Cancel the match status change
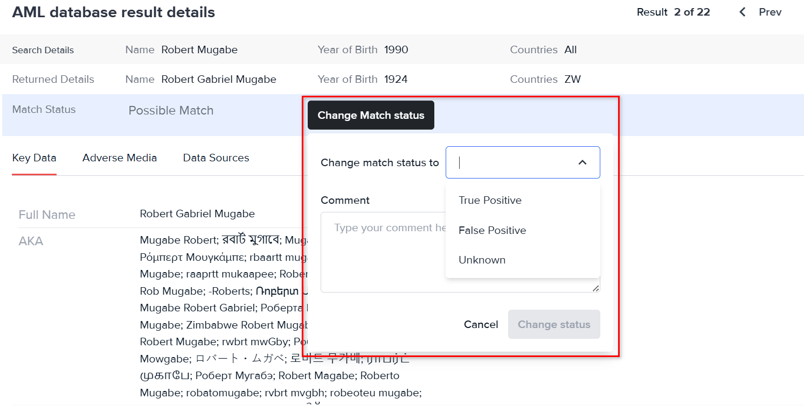Image resolution: width=804 pixels, height=406 pixels. tap(481, 324)
